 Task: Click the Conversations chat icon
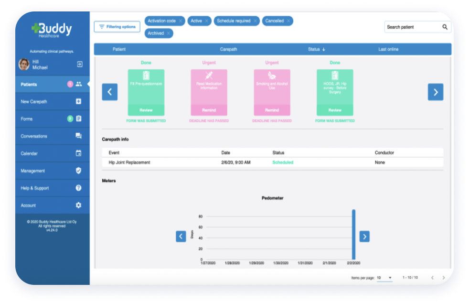79,136
